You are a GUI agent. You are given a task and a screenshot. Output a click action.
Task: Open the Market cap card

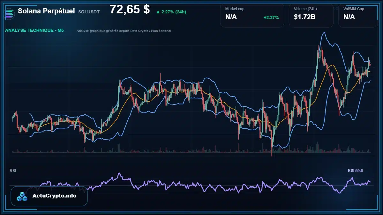252,15
